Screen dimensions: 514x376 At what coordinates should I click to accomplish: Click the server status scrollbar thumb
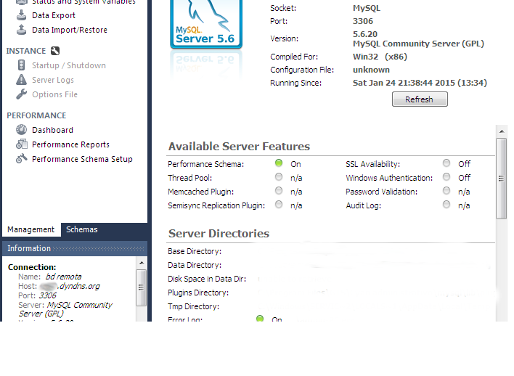coord(501,179)
